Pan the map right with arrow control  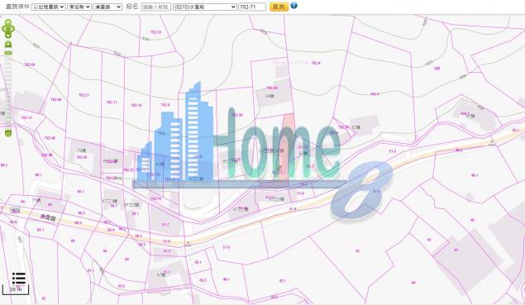12,29
